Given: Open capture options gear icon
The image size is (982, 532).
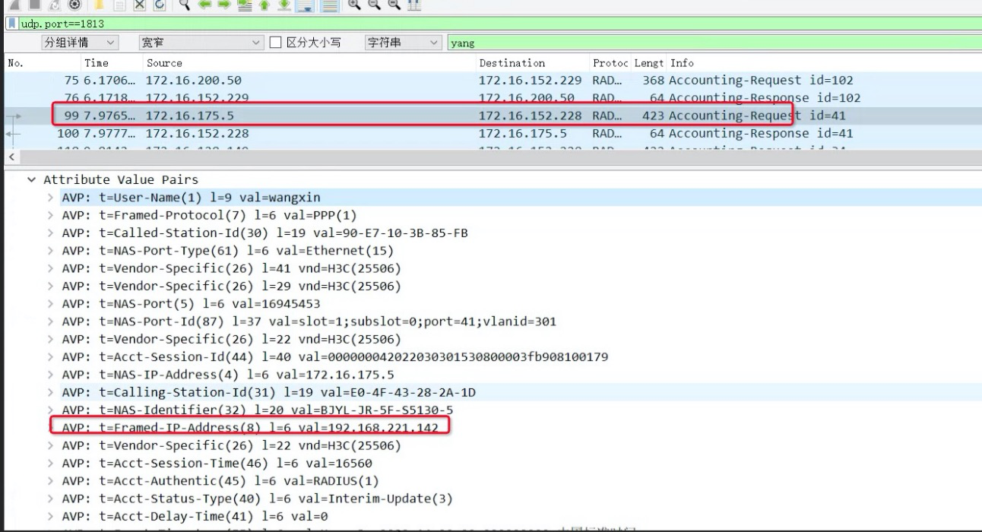Looking at the screenshot, I should coord(74,5).
